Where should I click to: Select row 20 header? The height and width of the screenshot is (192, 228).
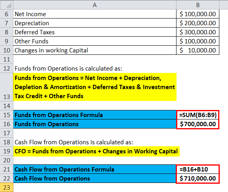tap(7, 160)
